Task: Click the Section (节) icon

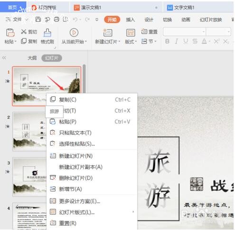Action: point(144,41)
